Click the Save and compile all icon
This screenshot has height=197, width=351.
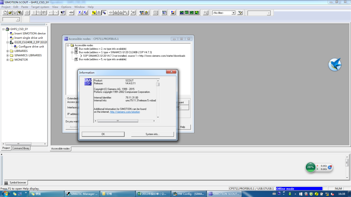tap(20, 13)
